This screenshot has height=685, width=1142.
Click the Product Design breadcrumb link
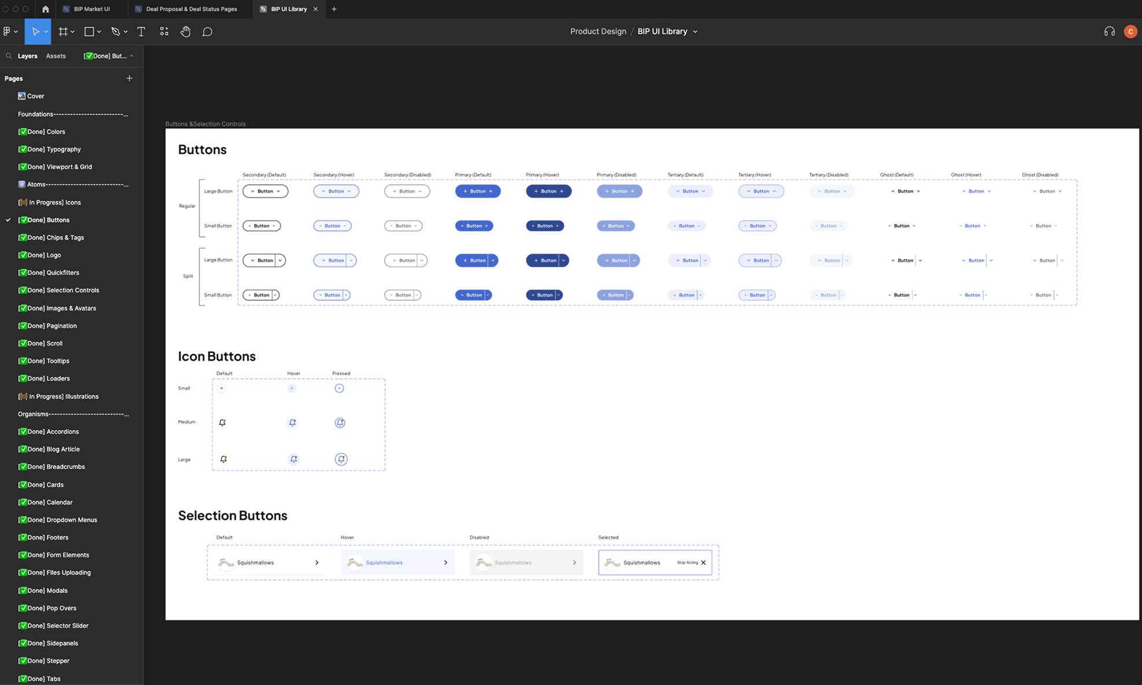tap(598, 32)
